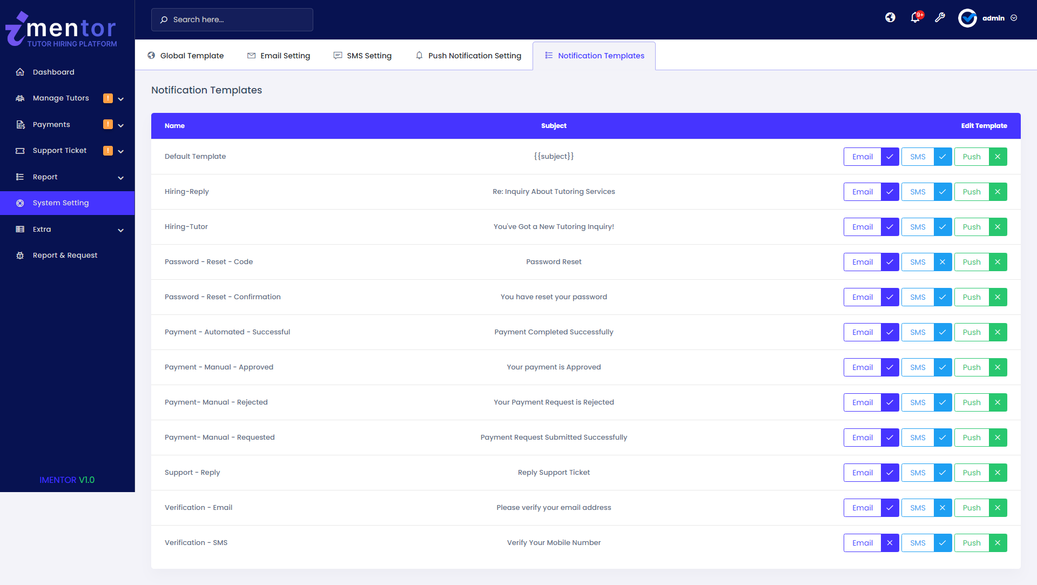
Task: Click the globe icon in the top bar
Action: tap(890, 17)
